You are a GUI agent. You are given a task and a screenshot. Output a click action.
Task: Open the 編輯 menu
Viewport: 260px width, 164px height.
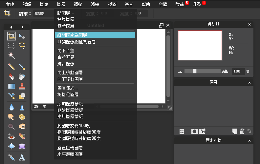[27, 4]
